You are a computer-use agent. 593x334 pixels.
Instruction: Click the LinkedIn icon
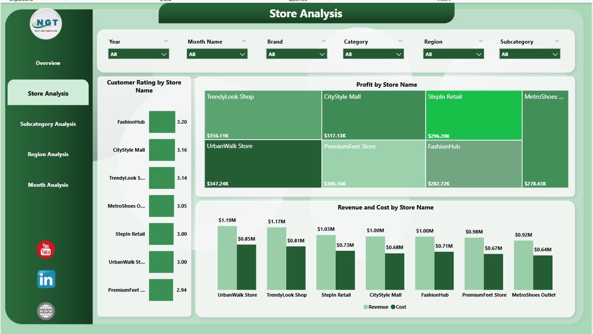tap(46, 280)
